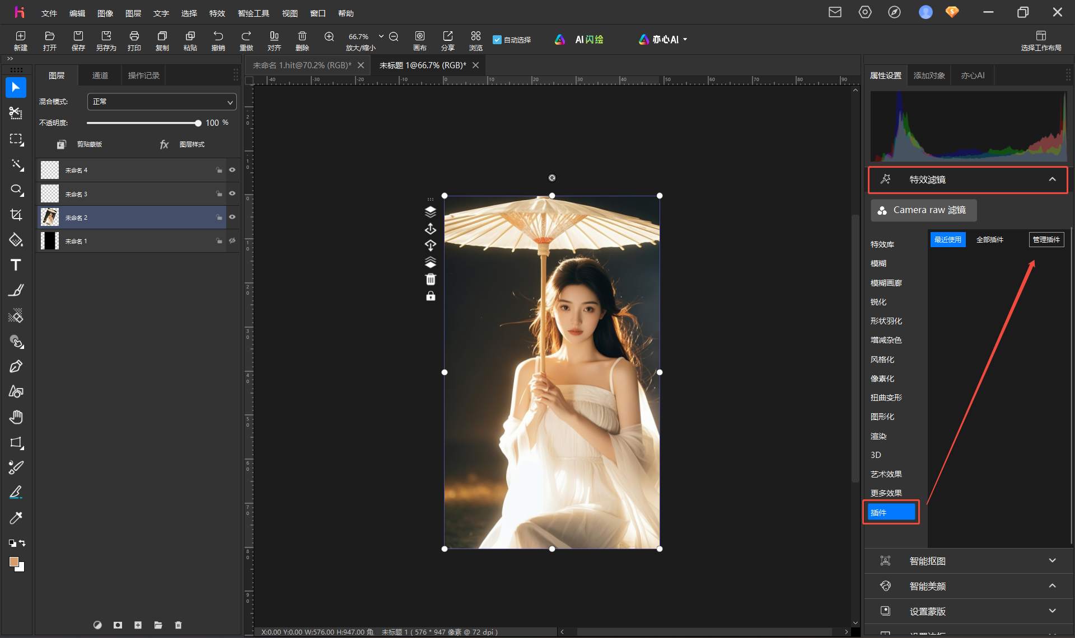Activate the Crop tool
The width and height of the screenshot is (1075, 638).
[x=16, y=215]
